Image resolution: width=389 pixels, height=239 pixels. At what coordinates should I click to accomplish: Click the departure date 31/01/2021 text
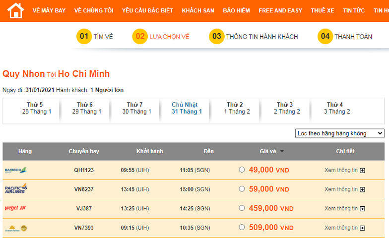[40, 90]
